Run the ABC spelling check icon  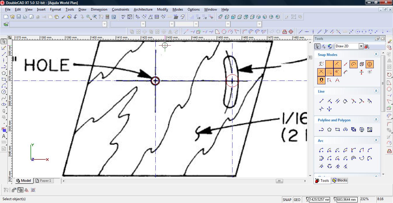123,17
